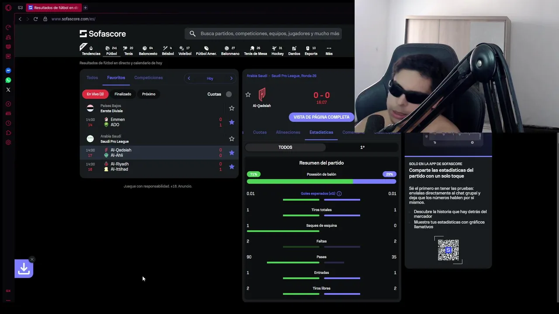The image size is (559, 314).
Task: Click the possession bar 71% segment
Action: tap(300, 181)
